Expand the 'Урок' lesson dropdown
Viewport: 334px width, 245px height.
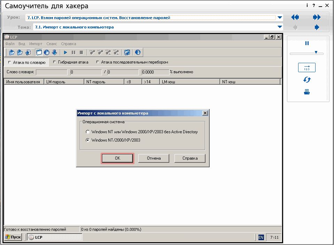click(280, 17)
